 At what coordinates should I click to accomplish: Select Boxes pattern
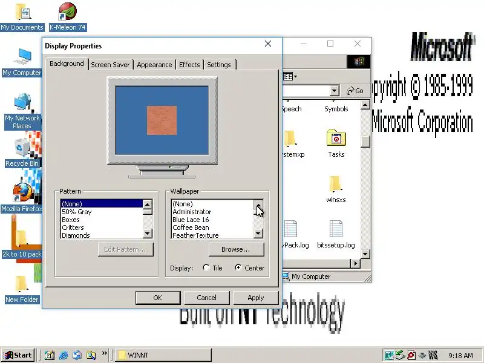[x=102, y=220]
